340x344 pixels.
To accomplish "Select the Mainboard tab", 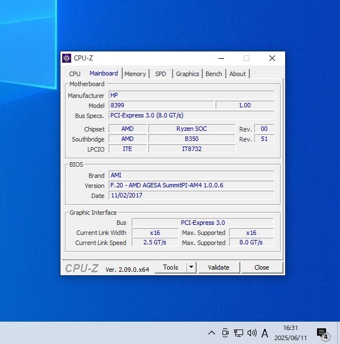I will [x=104, y=73].
